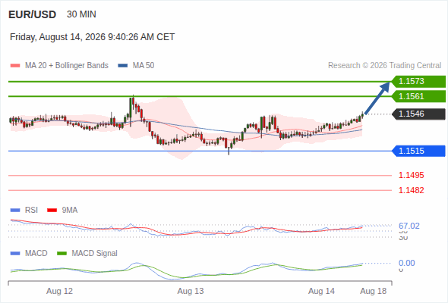Viewport: 448px width, 303px height.
Task: Select the 30 MIN timeframe label
Action: [81, 14]
